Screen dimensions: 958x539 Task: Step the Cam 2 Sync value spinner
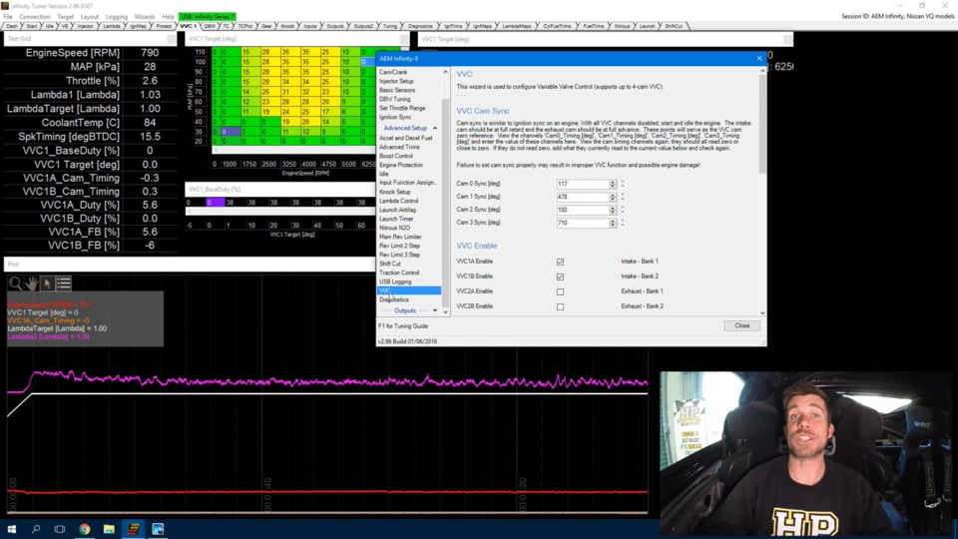612,210
